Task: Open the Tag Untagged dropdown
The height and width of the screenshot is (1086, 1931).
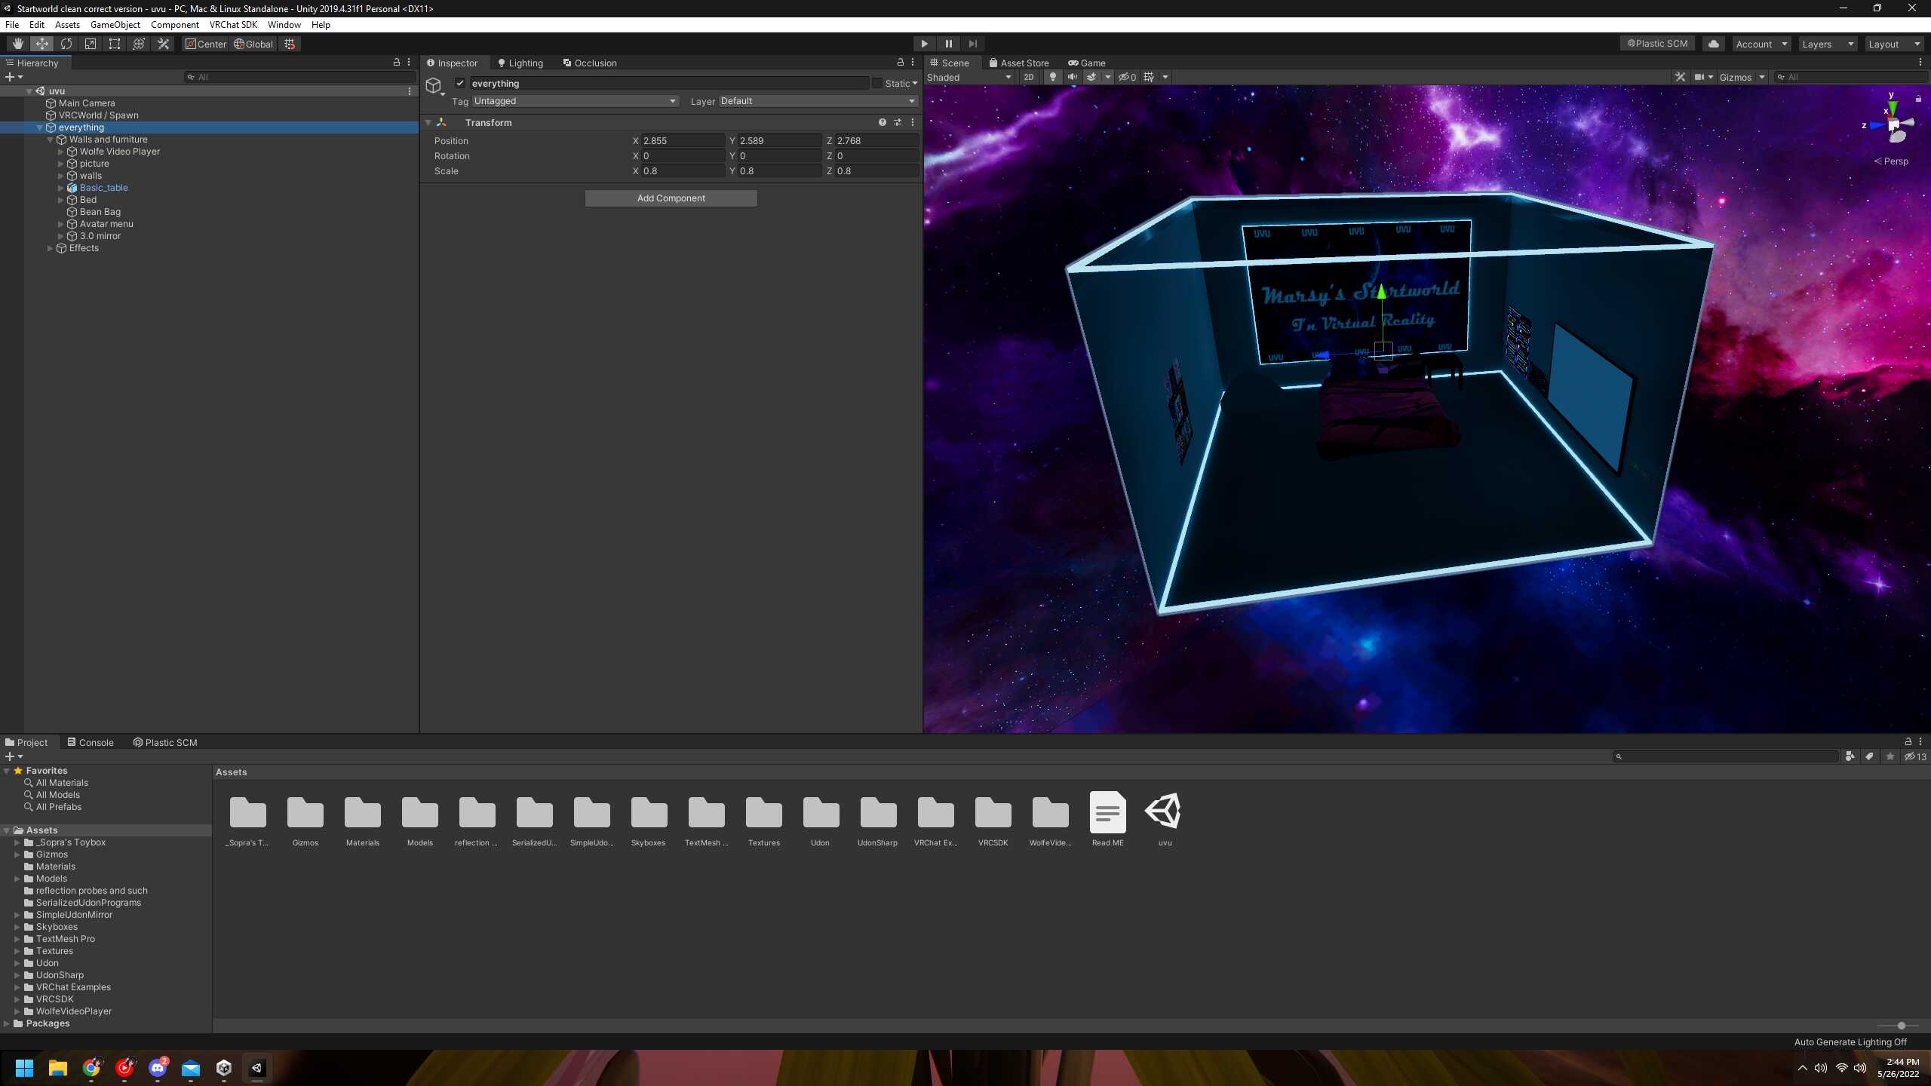Action: tap(575, 101)
